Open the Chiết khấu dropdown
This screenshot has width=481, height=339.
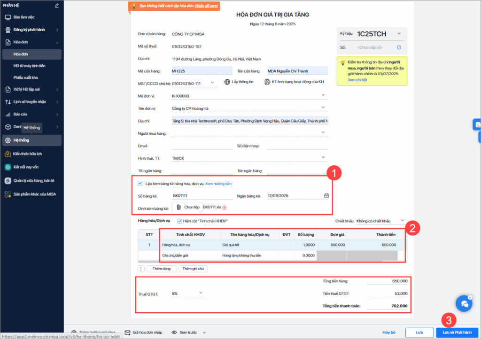(403, 220)
